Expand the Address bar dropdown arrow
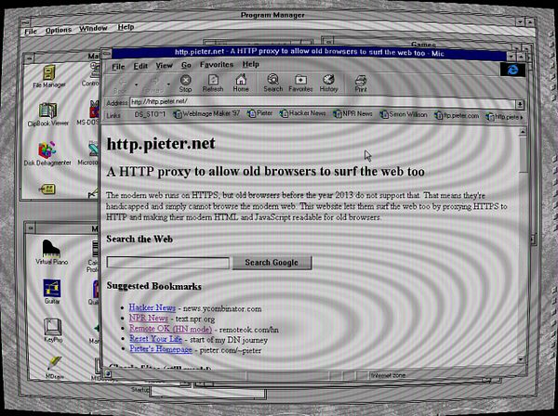558x416 pixels. point(520,104)
